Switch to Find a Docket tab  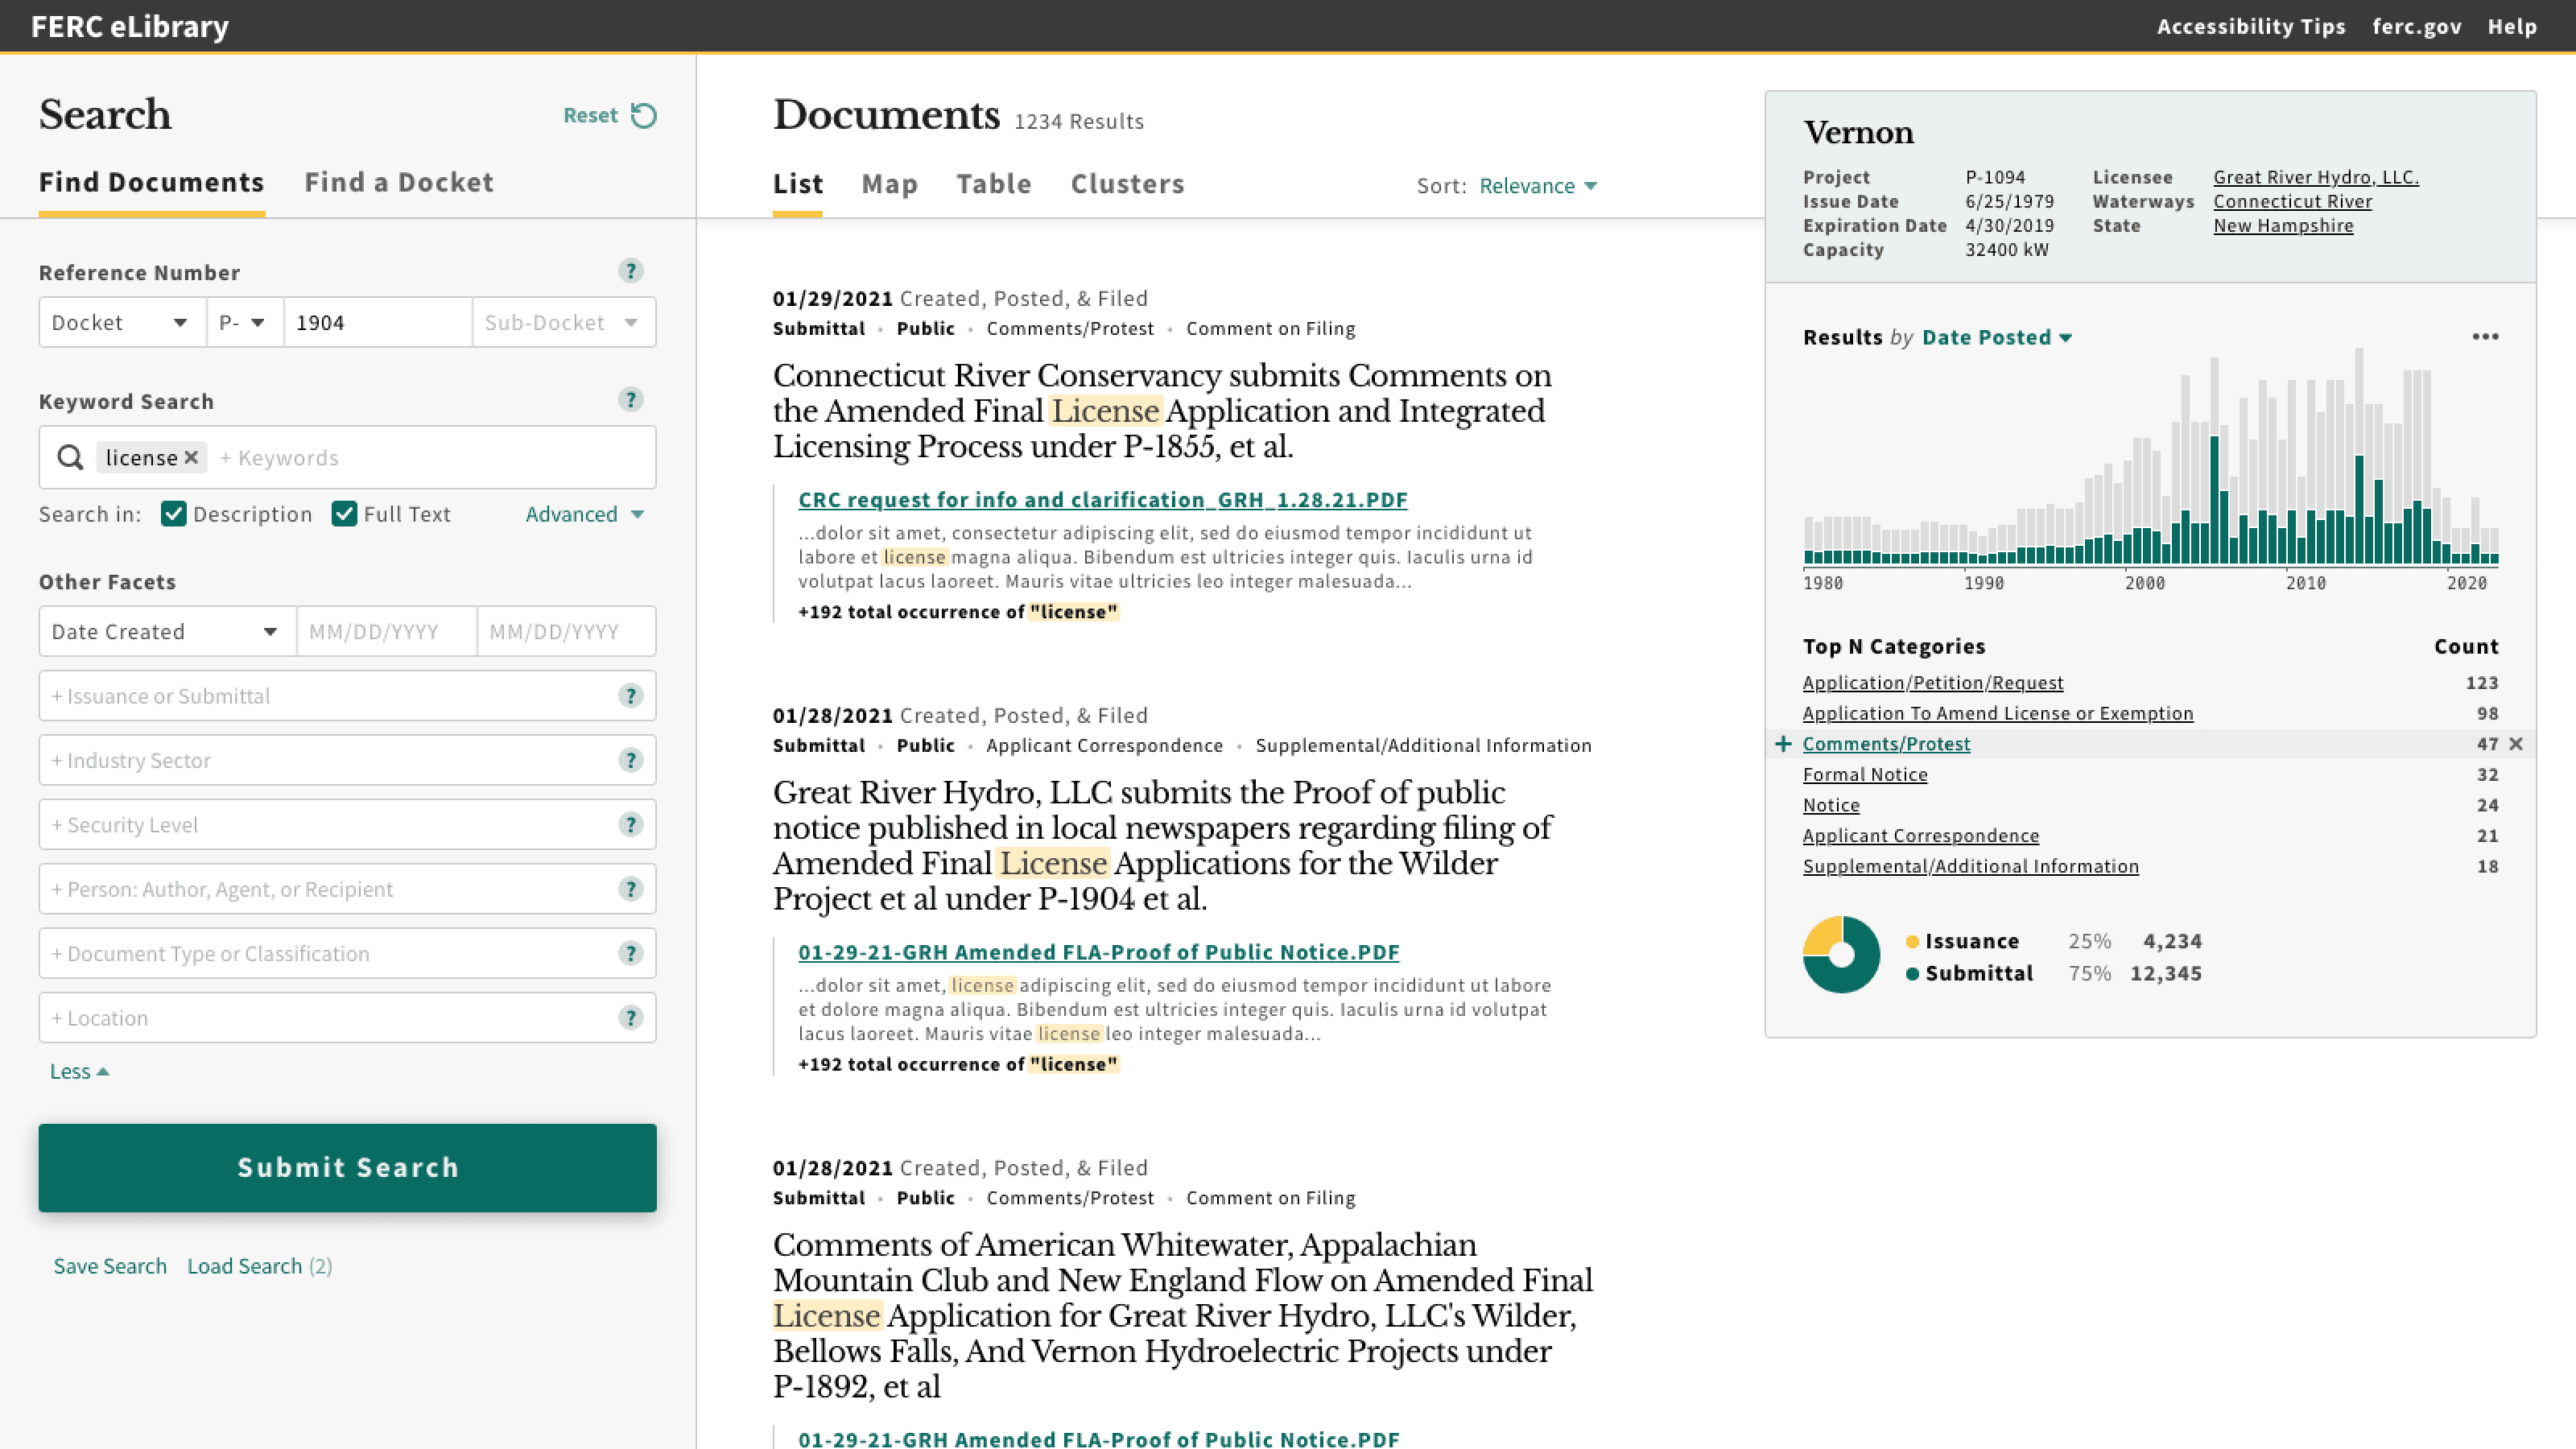pyautogui.click(x=399, y=182)
